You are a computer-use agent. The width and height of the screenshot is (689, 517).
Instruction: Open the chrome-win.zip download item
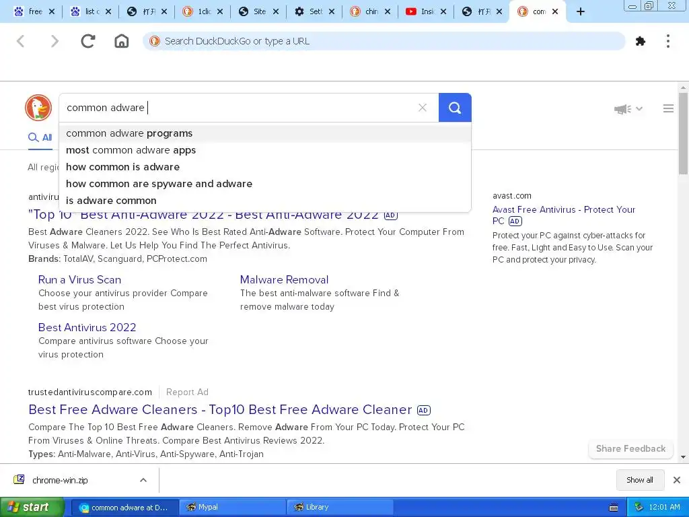click(x=60, y=480)
